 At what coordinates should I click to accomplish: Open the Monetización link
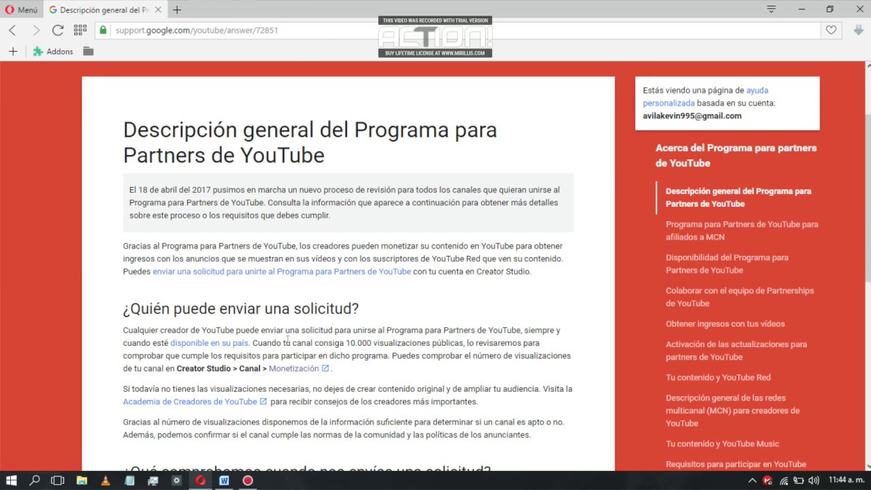tap(294, 368)
